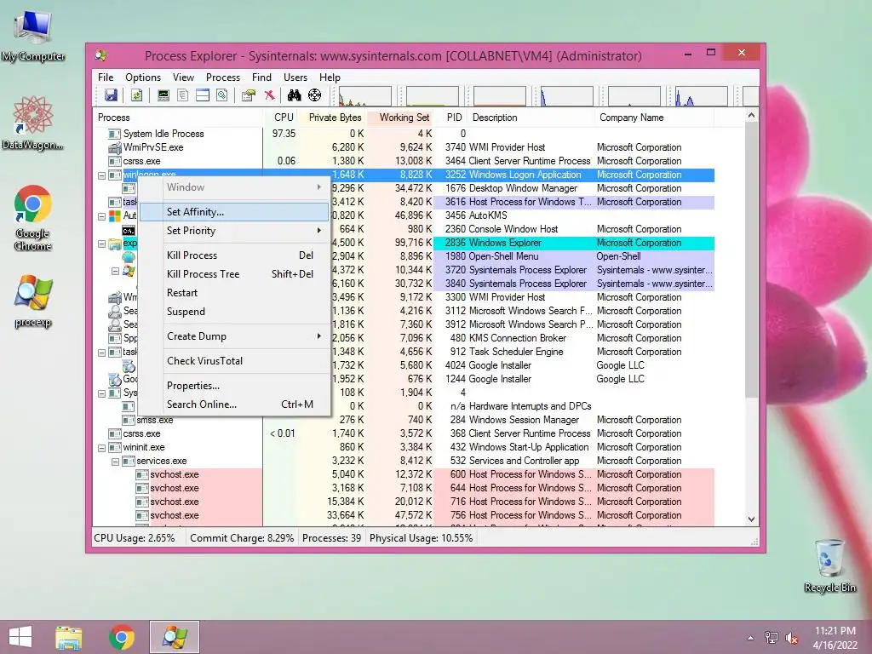Click the DLL/handle view gear-page icon

[x=222, y=95]
